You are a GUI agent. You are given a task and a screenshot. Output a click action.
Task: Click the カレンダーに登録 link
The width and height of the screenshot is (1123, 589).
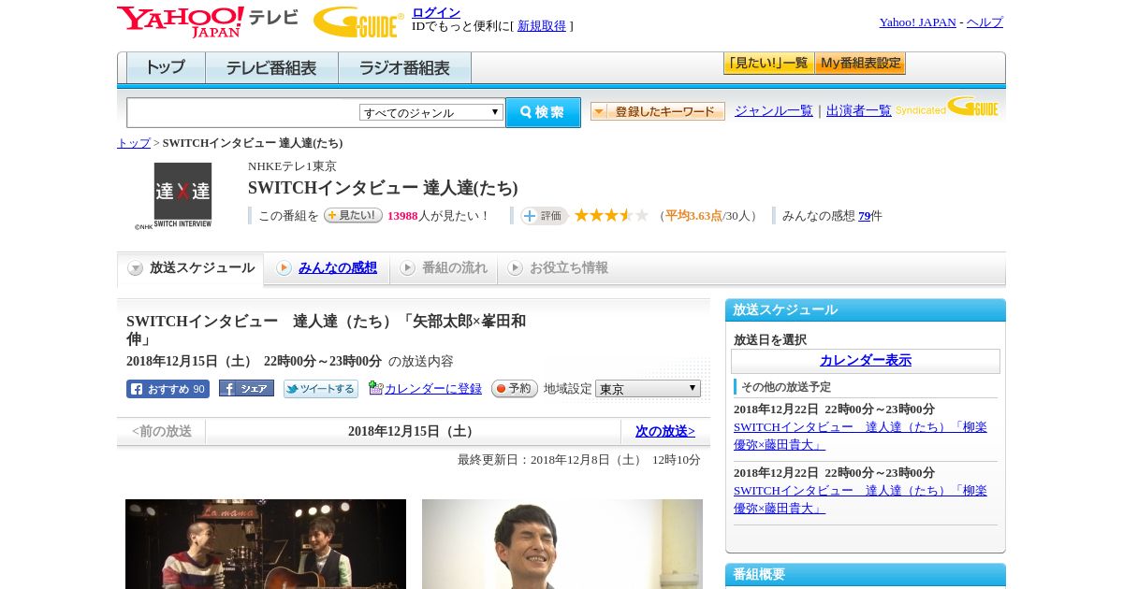(x=433, y=389)
